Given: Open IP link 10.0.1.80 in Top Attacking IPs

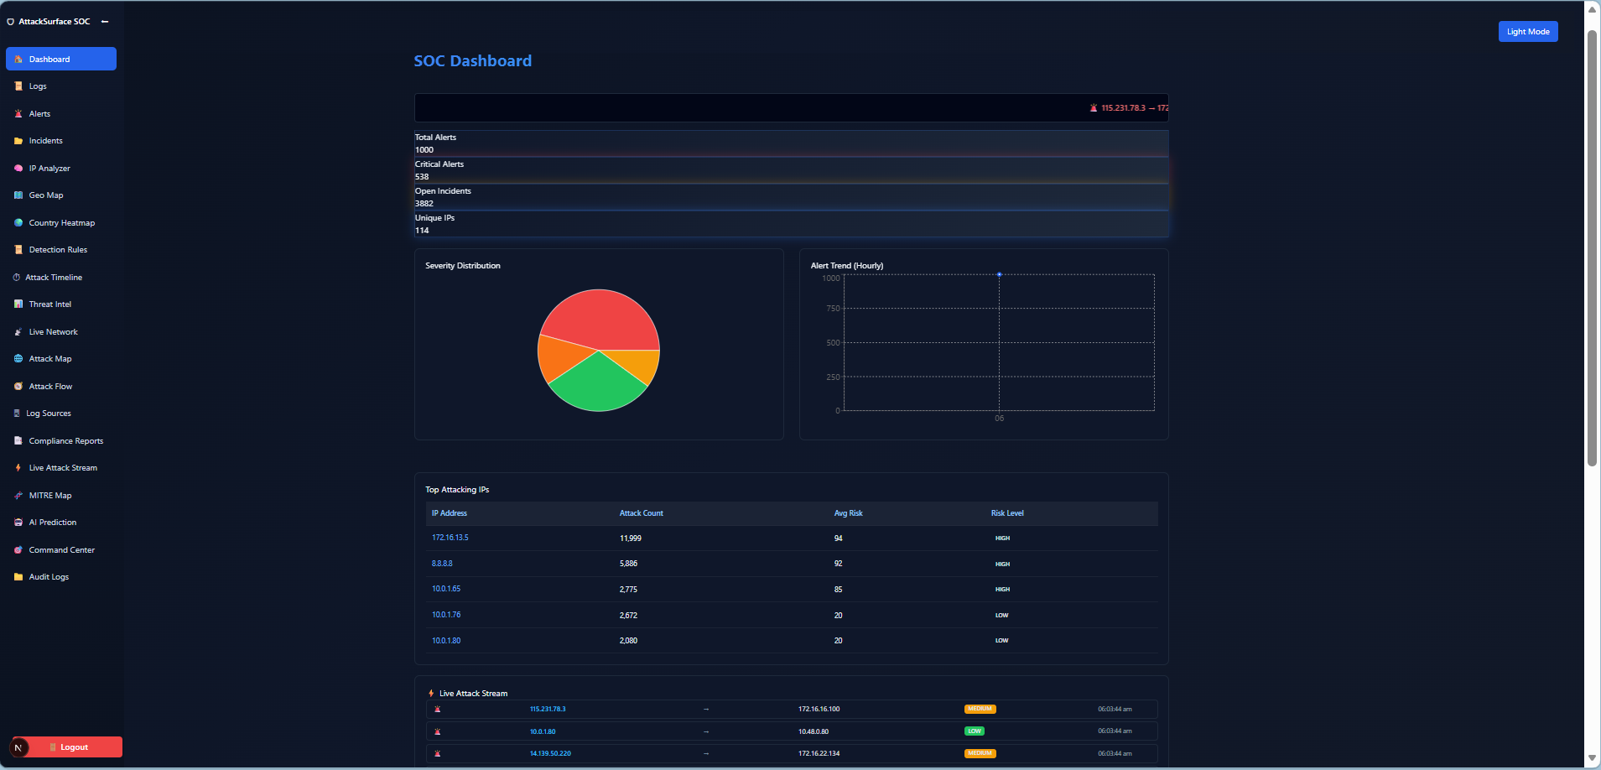Looking at the screenshot, I should pyautogui.click(x=446, y=641).
